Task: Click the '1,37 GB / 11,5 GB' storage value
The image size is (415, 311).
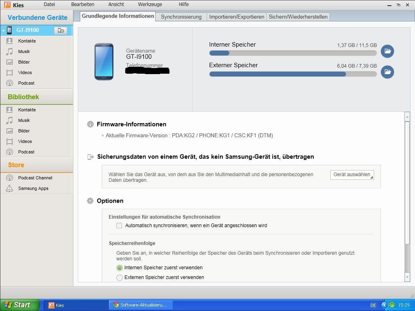Action: (x=357, y=45)
